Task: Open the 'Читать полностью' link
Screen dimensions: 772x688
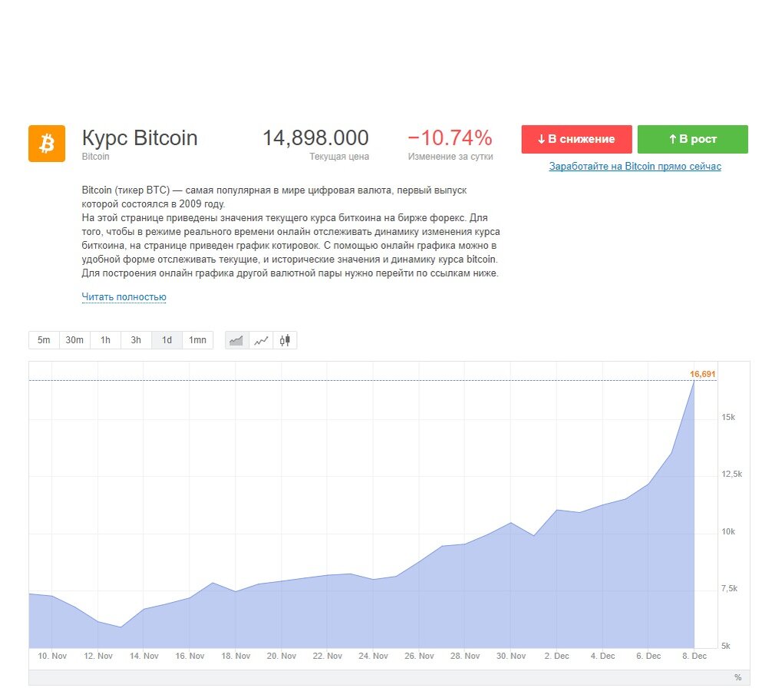Action: click(x=124, y=297)
